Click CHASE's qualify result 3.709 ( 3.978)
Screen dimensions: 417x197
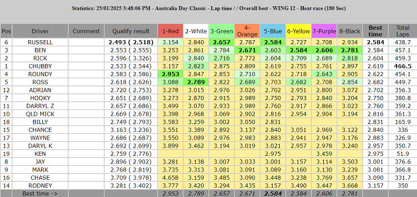pos(131,178)
